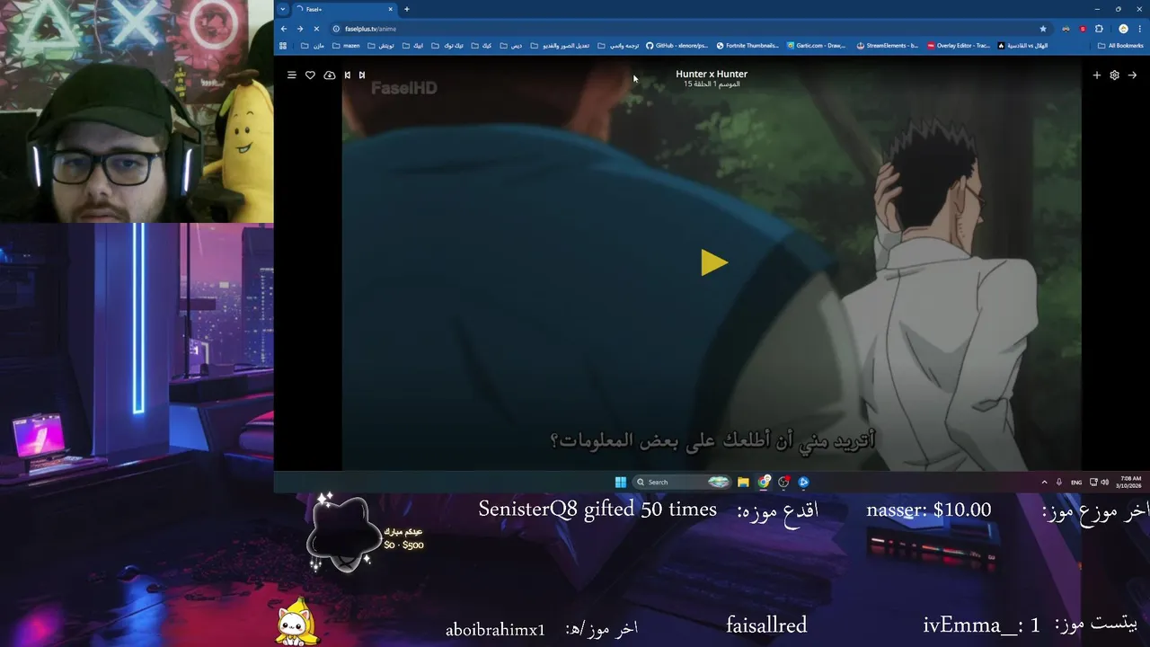The width and height of the screenshot is (1150, 647).
Task: Open volume control in system tray
Action: click(1104, 482)
